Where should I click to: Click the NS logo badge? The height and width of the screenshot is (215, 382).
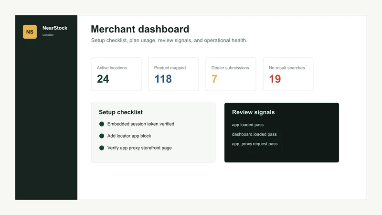pyautogui.click(x=30, y=32)
